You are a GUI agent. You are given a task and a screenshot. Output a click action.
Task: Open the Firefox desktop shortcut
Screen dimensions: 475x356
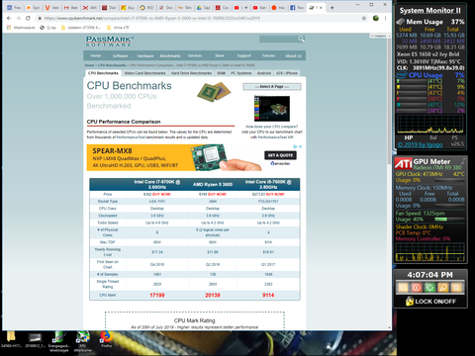(106, 339)
